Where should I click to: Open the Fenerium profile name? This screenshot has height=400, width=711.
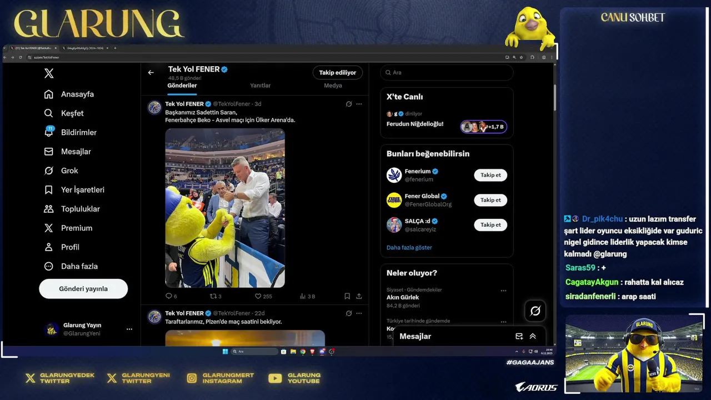pos(418,171)
